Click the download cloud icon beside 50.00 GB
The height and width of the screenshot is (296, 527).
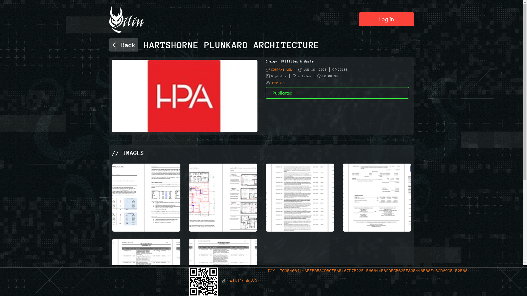(319, 76)
